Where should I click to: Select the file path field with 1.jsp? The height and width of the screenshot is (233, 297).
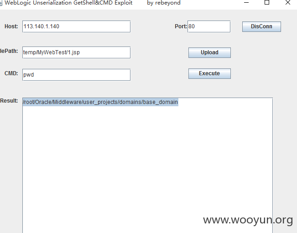[76, 52]
